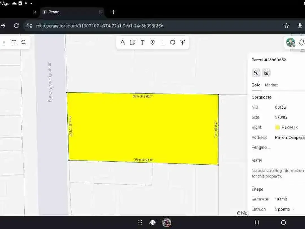The height and width of the screenshot is (229, 305).
Task: Switch to the Data tab
Action: 256,85
